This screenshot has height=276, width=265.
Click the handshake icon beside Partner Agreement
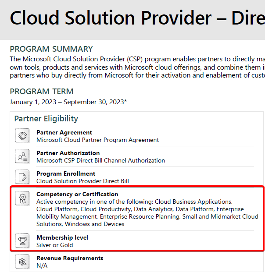click(x=22, y=135)
